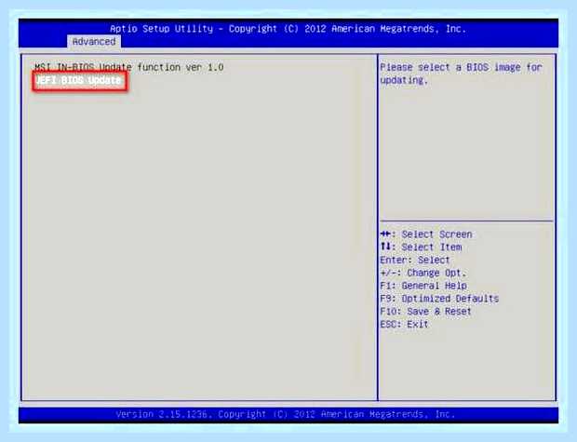Click the '+/-: Change Opt.' hint
The image size is (577, 442).
click(423, 273)
